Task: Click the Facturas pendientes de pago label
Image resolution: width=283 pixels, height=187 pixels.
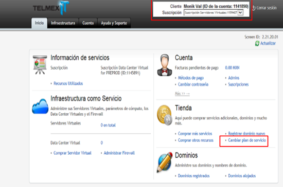Action: point(197,68)
